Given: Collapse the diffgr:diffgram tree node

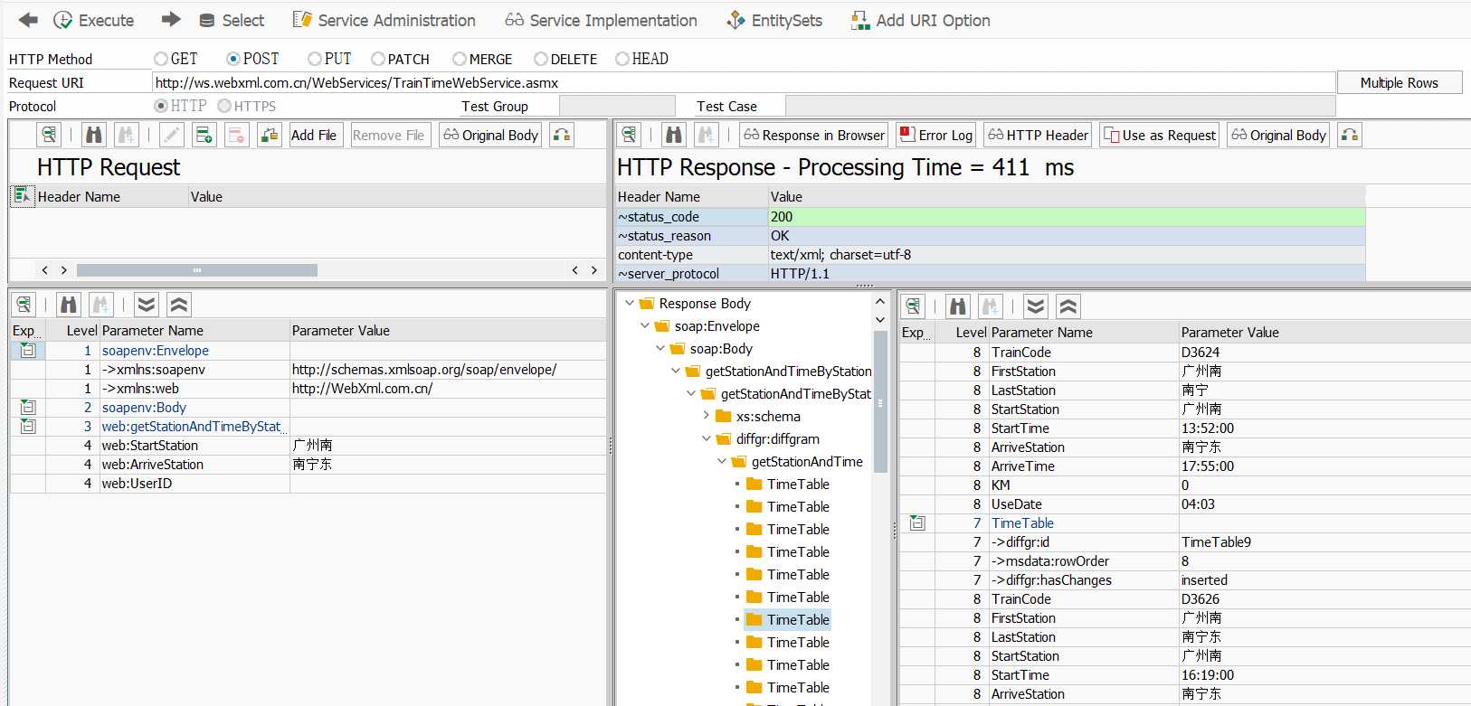Looking at the screenshot, I should click(707, 438).
